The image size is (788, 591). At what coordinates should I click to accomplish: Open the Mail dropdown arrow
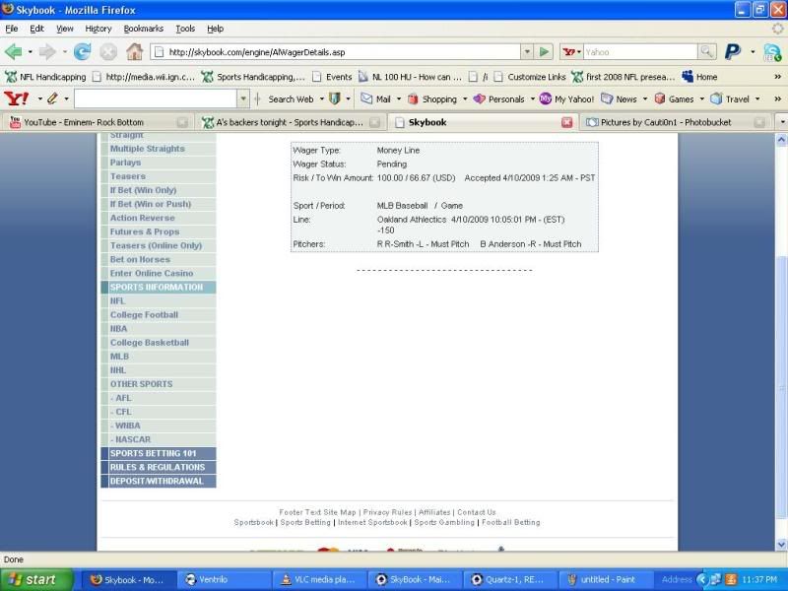click(x=399, y=99)
